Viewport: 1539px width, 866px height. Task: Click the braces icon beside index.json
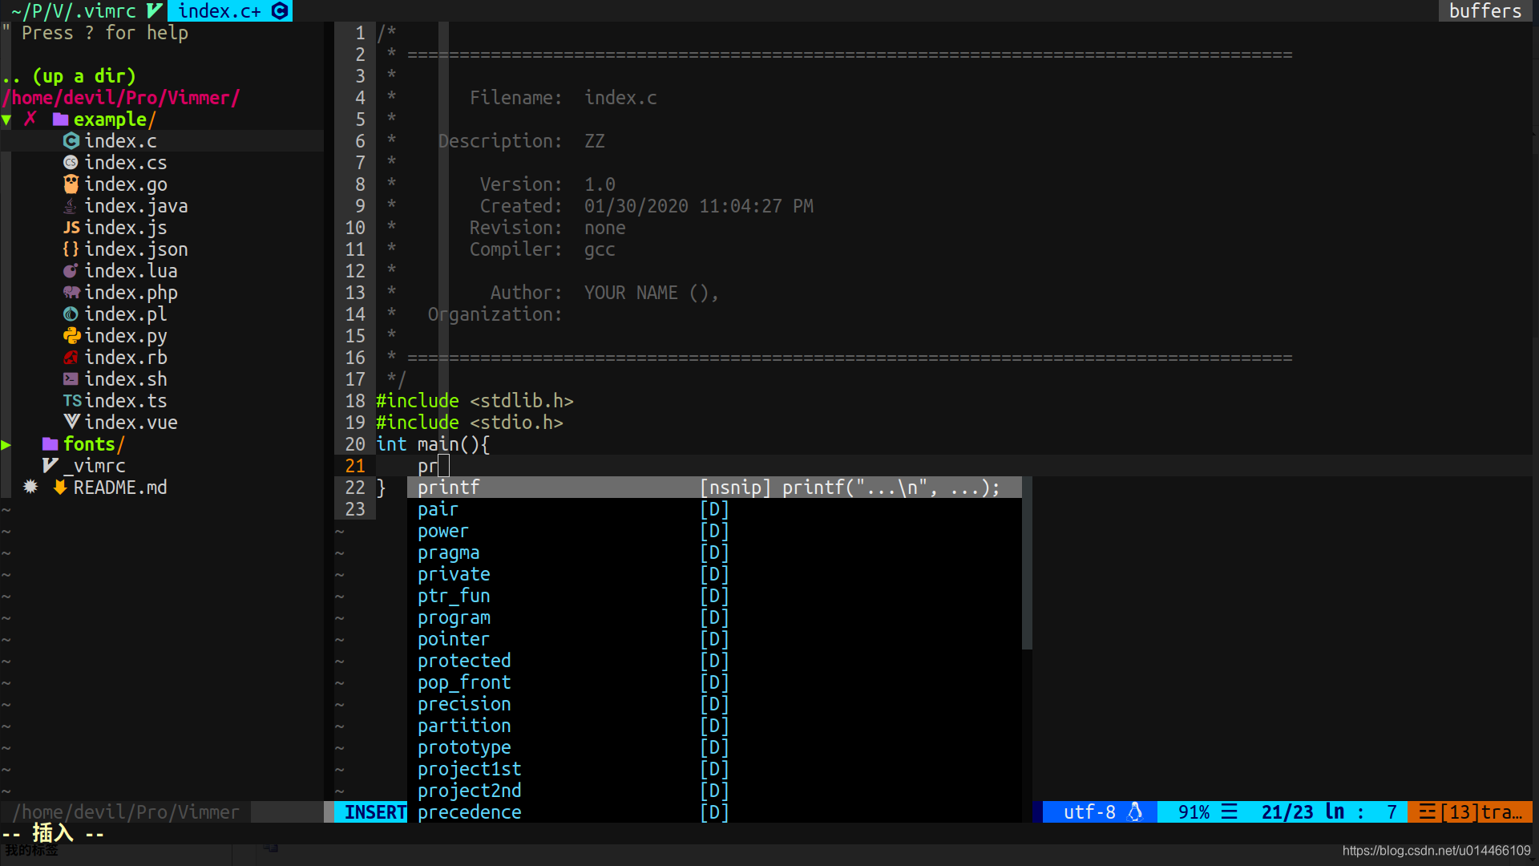click(x=71, y=249)
